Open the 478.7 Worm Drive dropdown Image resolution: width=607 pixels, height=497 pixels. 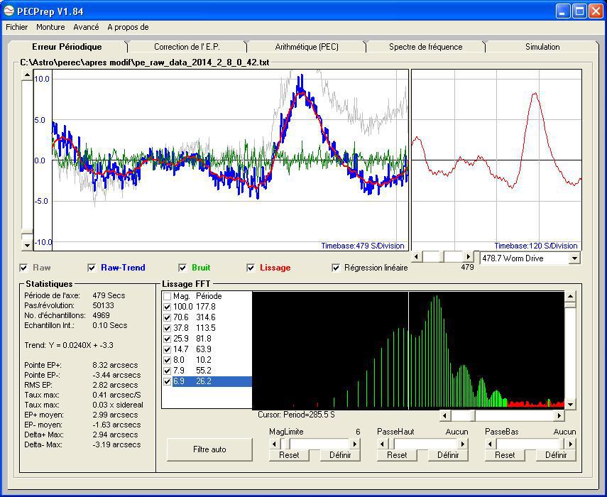[574, 258]
